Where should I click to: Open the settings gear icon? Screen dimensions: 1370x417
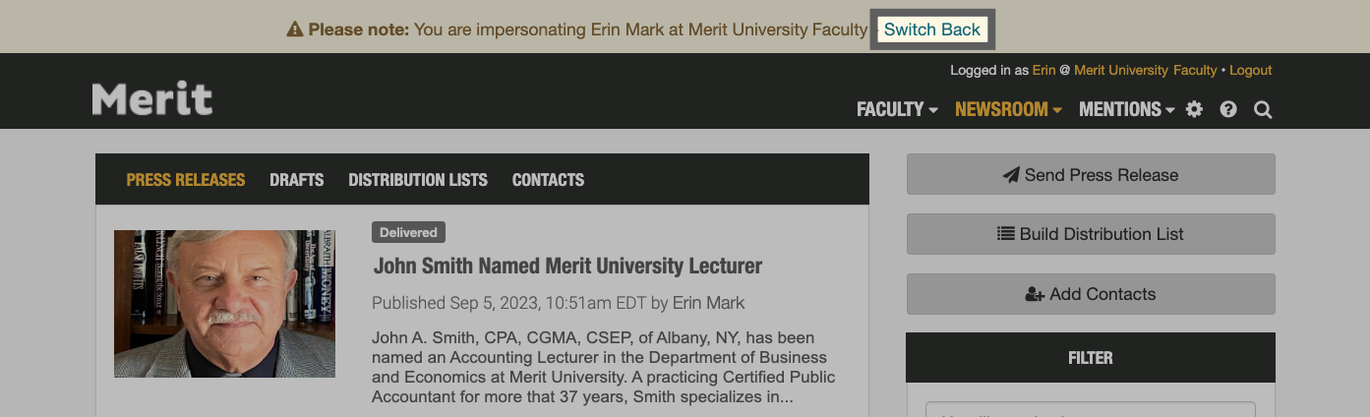point(1194,109)
